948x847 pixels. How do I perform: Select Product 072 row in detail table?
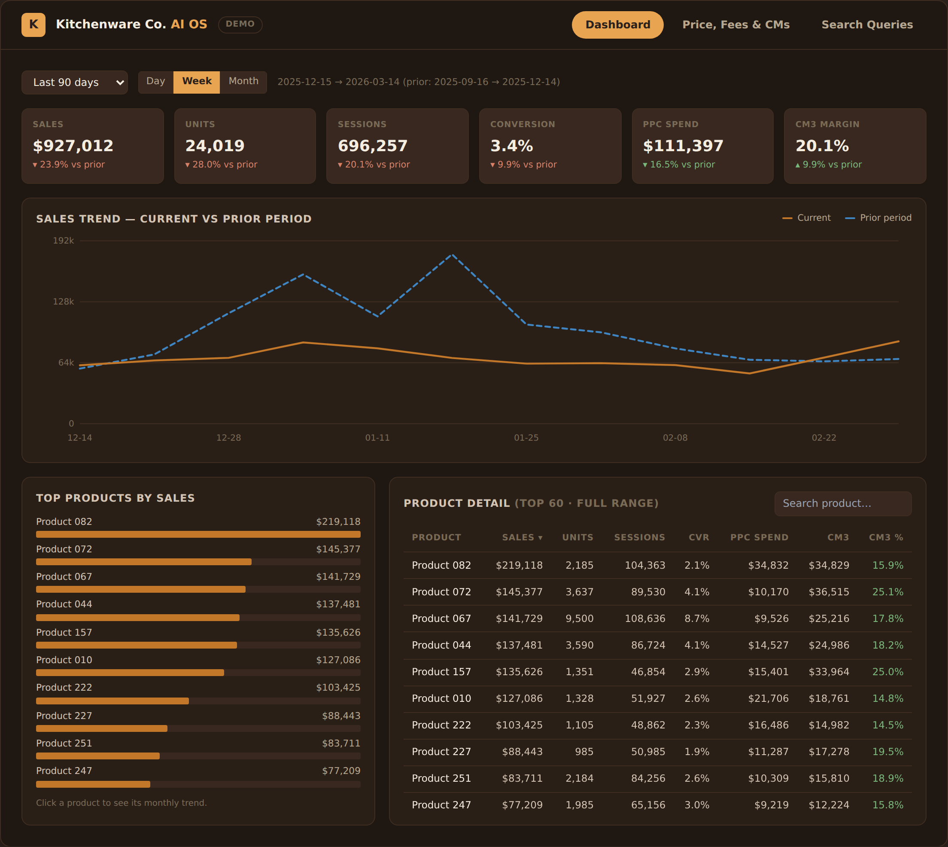coord(657,592)
